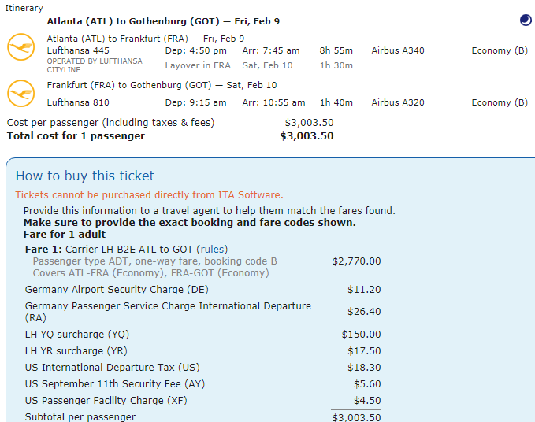Select the Lufthansa 810 flight number text
The width and height of the screenshot is (535, 422).
(x=78, y=102)
